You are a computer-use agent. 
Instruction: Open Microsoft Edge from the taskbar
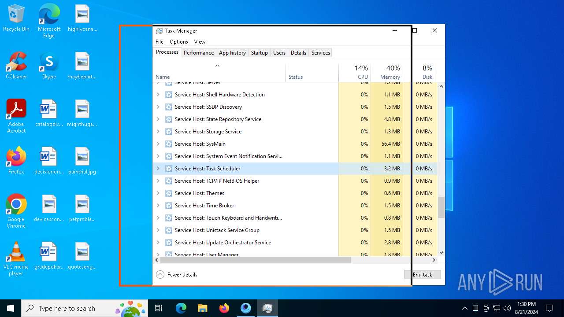tap(181, 308)
